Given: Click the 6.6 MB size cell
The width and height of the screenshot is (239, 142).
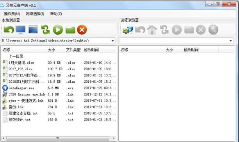Looking at the screenshot, I should click(53, 88).
